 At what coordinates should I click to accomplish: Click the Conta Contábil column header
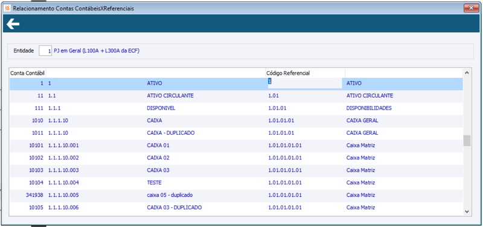pos(28,73)
